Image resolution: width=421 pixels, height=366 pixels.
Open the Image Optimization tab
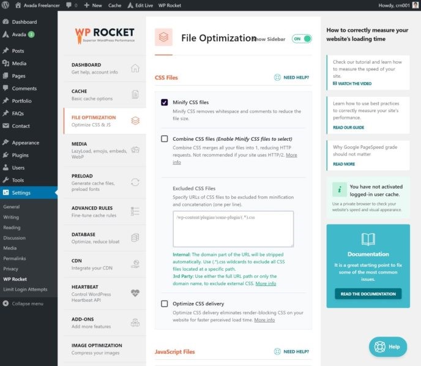coord(105,348)
